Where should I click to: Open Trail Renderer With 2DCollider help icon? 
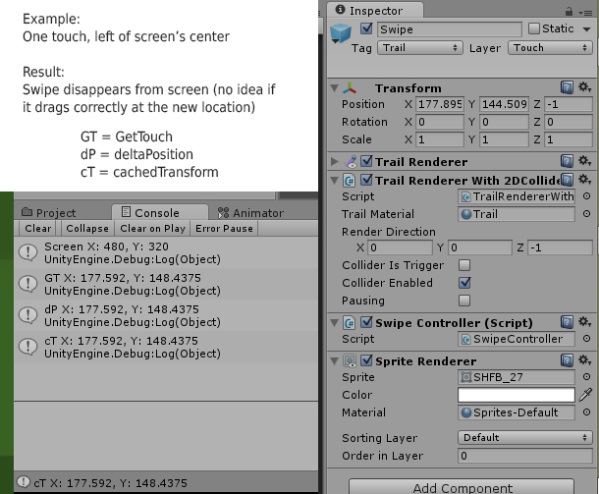[x=567, y=180]
